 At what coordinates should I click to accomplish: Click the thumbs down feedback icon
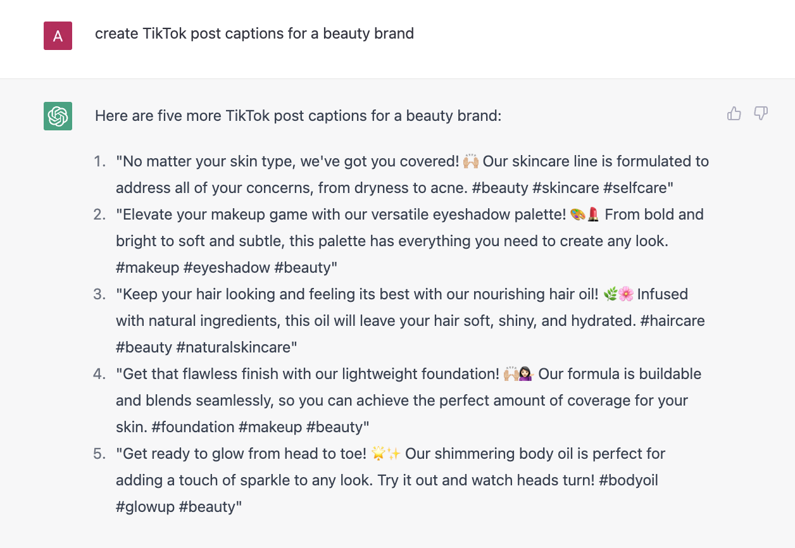point(761,114)
